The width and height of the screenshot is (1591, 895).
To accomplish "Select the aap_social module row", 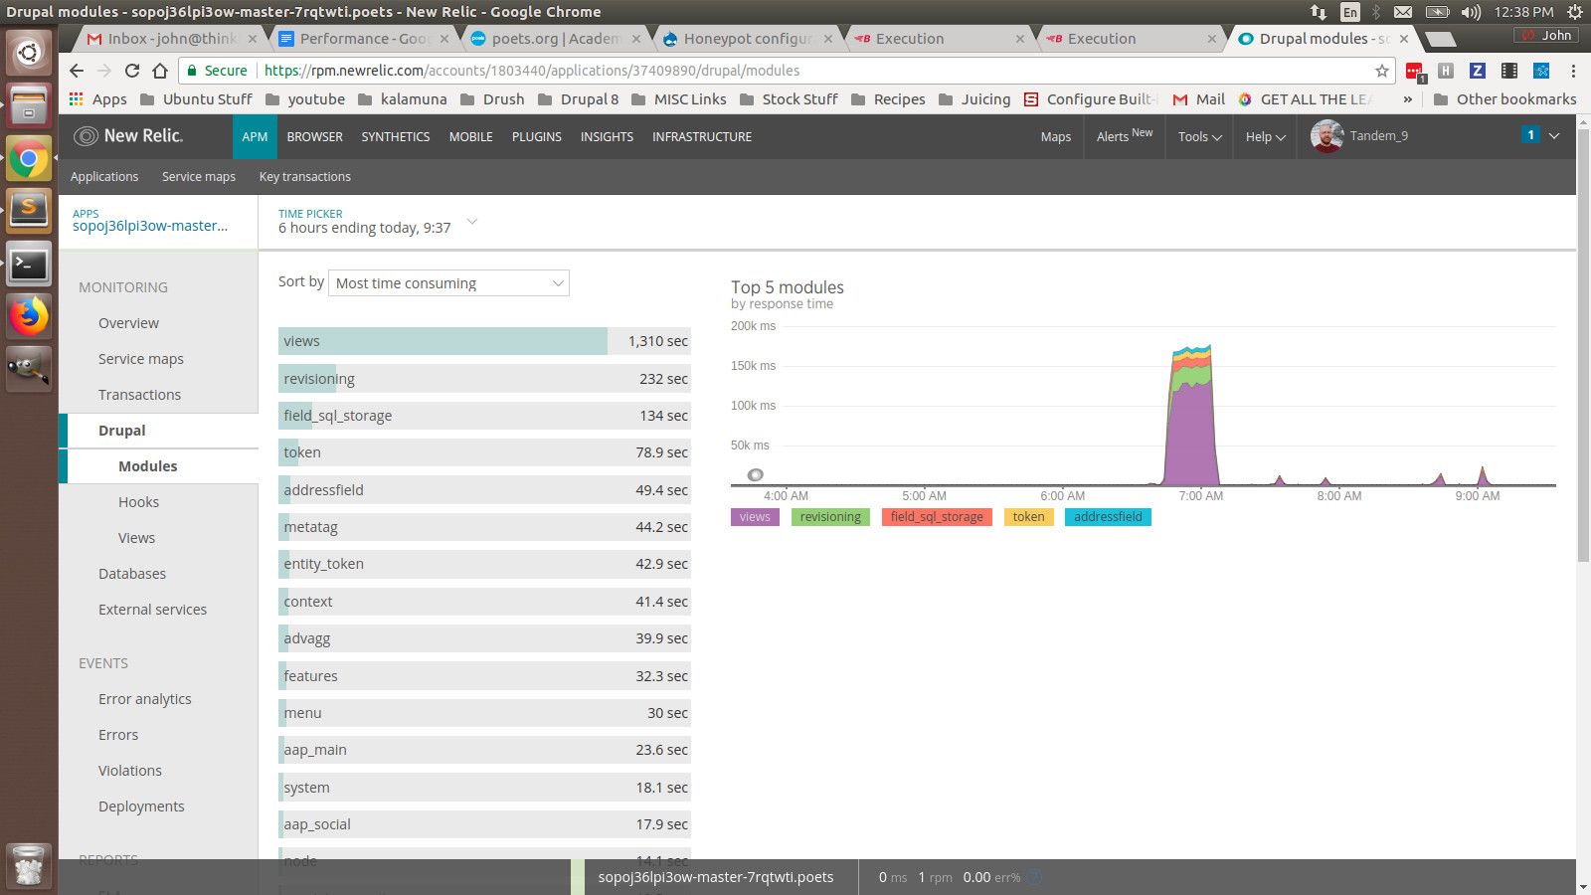I will [x=484, y=824].
